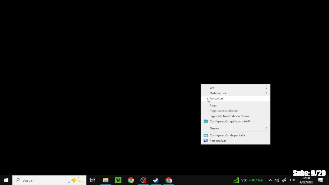Viewport: 329px width, 185px height.
Task: Click the Ordenar por submenu arrow
Action: point(266,93)
